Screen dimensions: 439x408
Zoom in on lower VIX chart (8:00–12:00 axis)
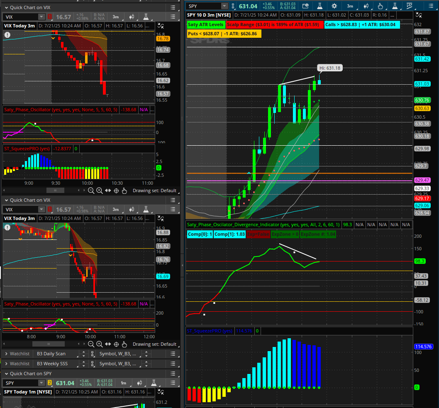point(100,344)
